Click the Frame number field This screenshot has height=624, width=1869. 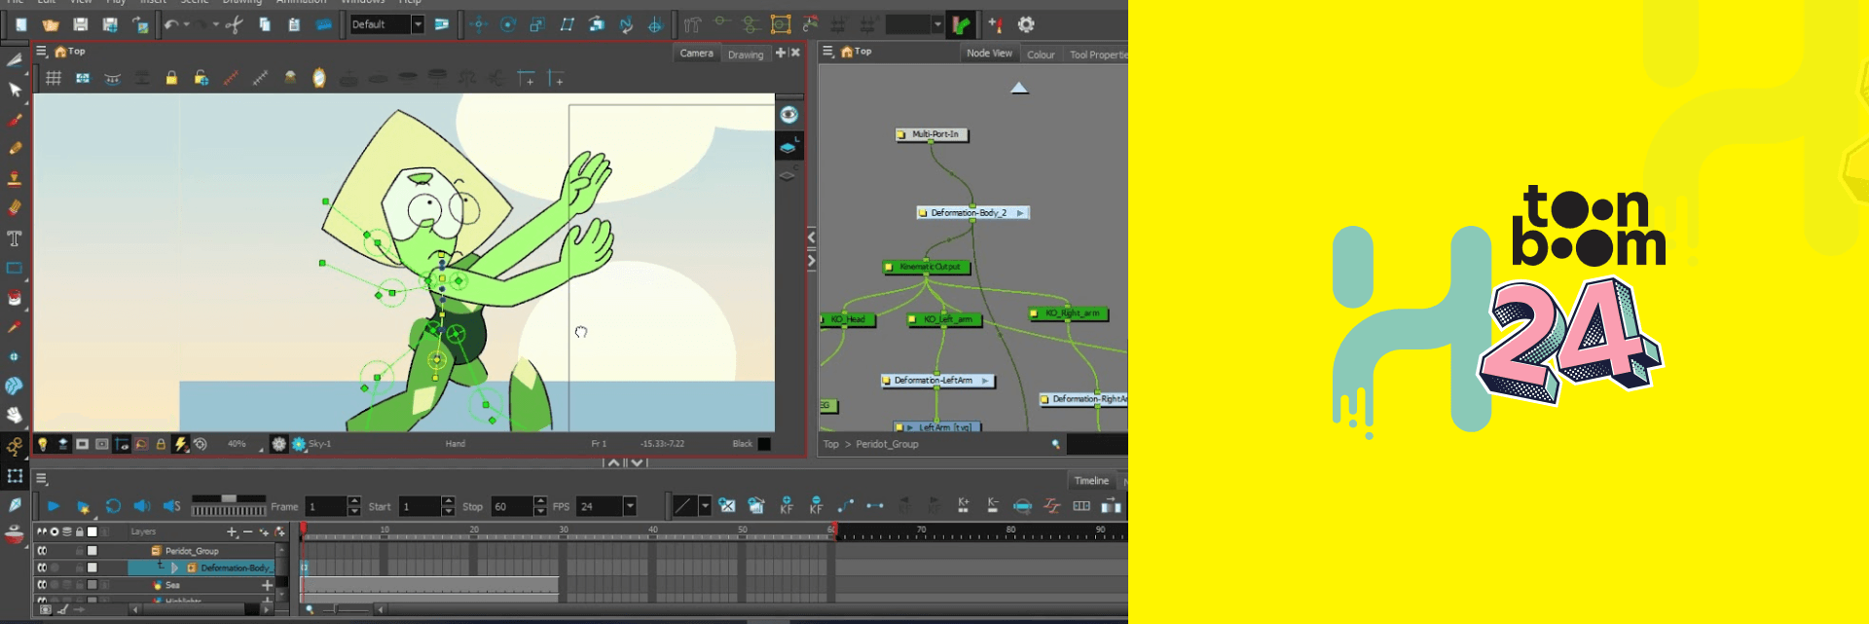[x=326, y=506]
